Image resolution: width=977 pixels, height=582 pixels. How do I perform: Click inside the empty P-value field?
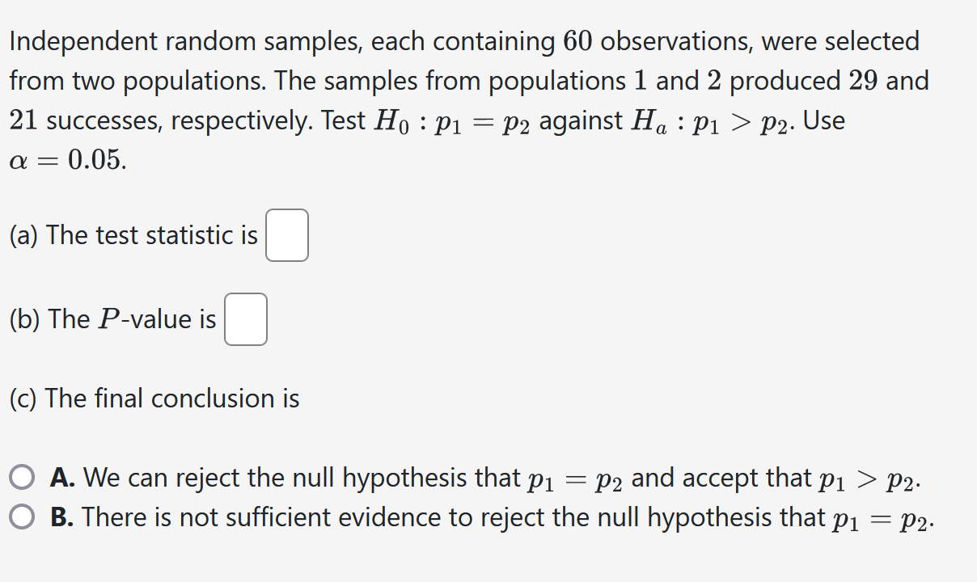(245, 319)
